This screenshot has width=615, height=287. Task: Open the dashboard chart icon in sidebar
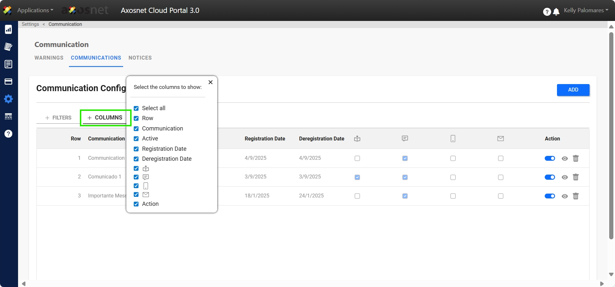[8, 29]
